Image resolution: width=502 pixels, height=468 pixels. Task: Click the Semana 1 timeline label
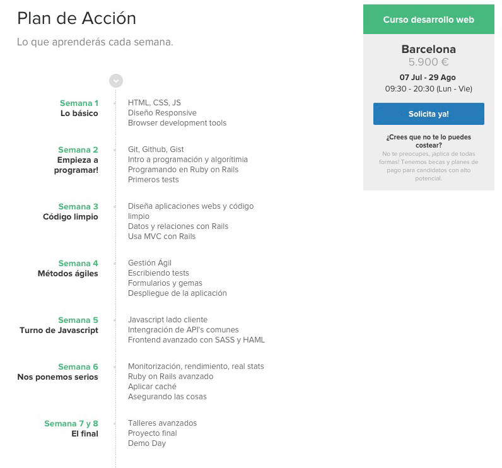pos(79,103)
